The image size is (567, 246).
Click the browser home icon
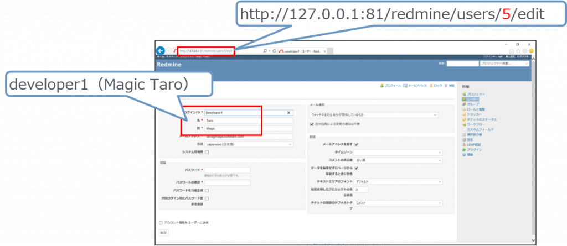[x=512, y=51]
